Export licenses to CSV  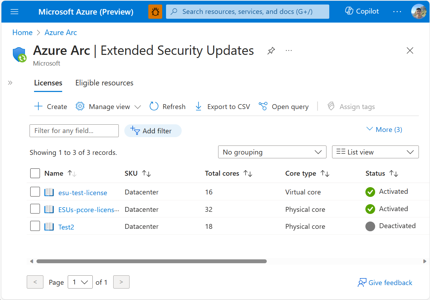coord(198,106)
